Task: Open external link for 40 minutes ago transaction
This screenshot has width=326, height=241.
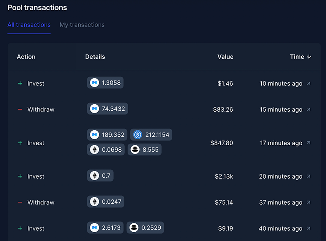Action: click(308, 228)
